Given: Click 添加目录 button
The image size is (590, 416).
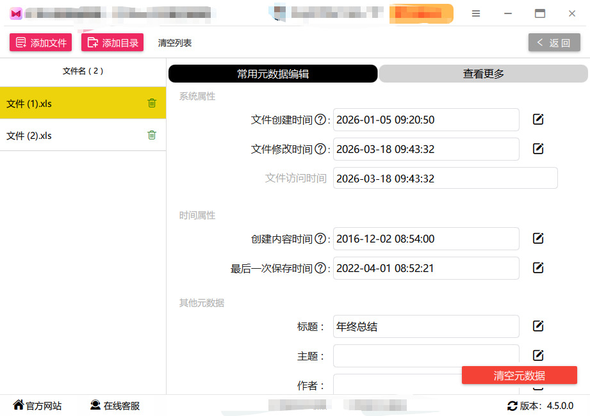Looking at the screenshot, I should tap(112, 43).
